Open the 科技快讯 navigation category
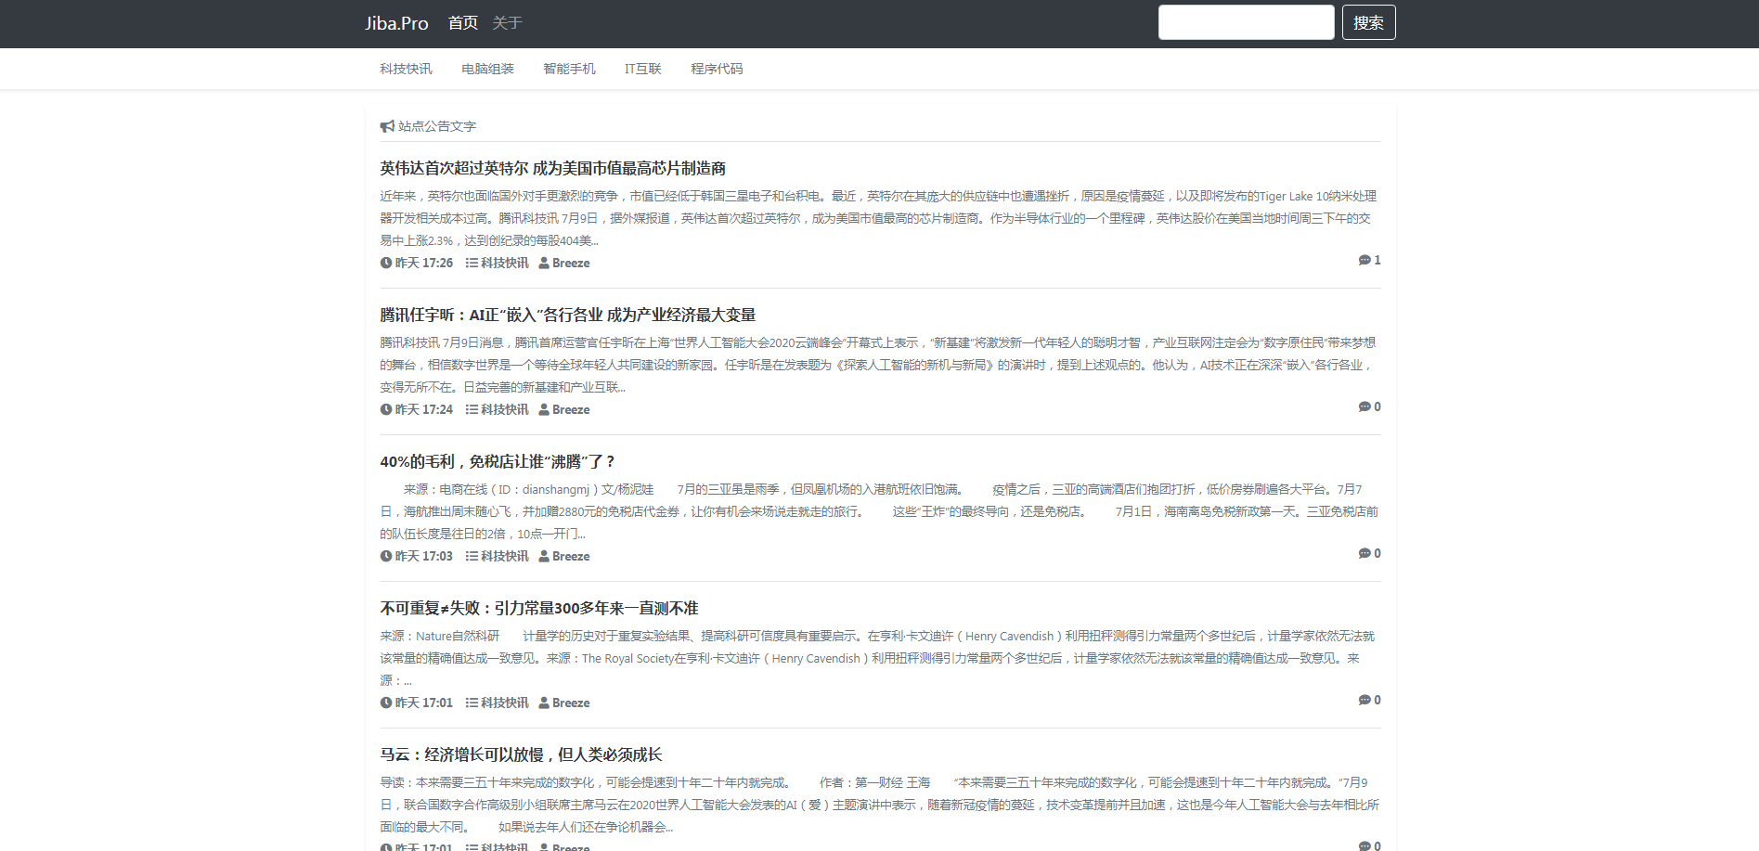This screenshot has width=1759, height=851. (406, 69)
